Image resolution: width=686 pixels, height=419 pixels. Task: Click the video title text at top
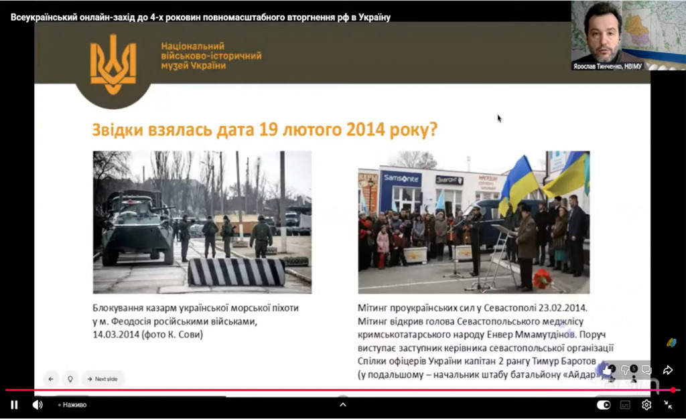tap(200, 17)
